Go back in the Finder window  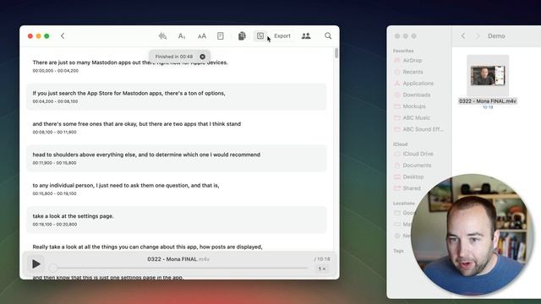pos(463,35)
